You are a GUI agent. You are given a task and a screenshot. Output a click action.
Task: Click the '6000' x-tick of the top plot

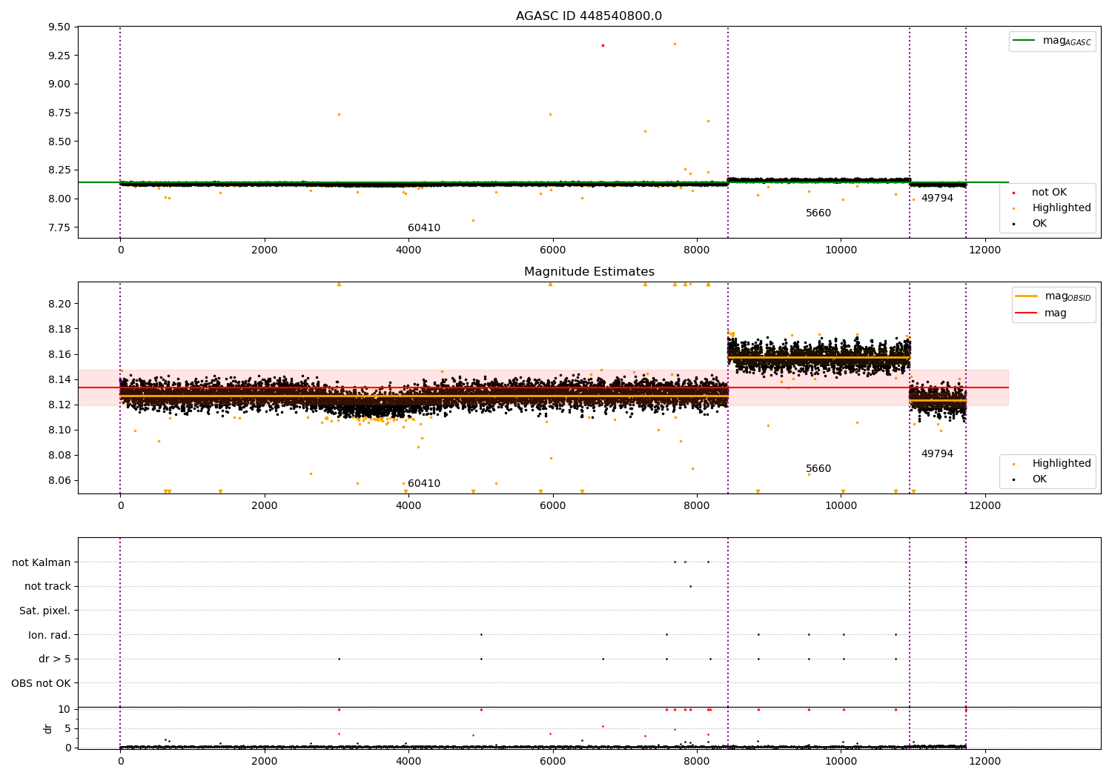click(552, 250)
